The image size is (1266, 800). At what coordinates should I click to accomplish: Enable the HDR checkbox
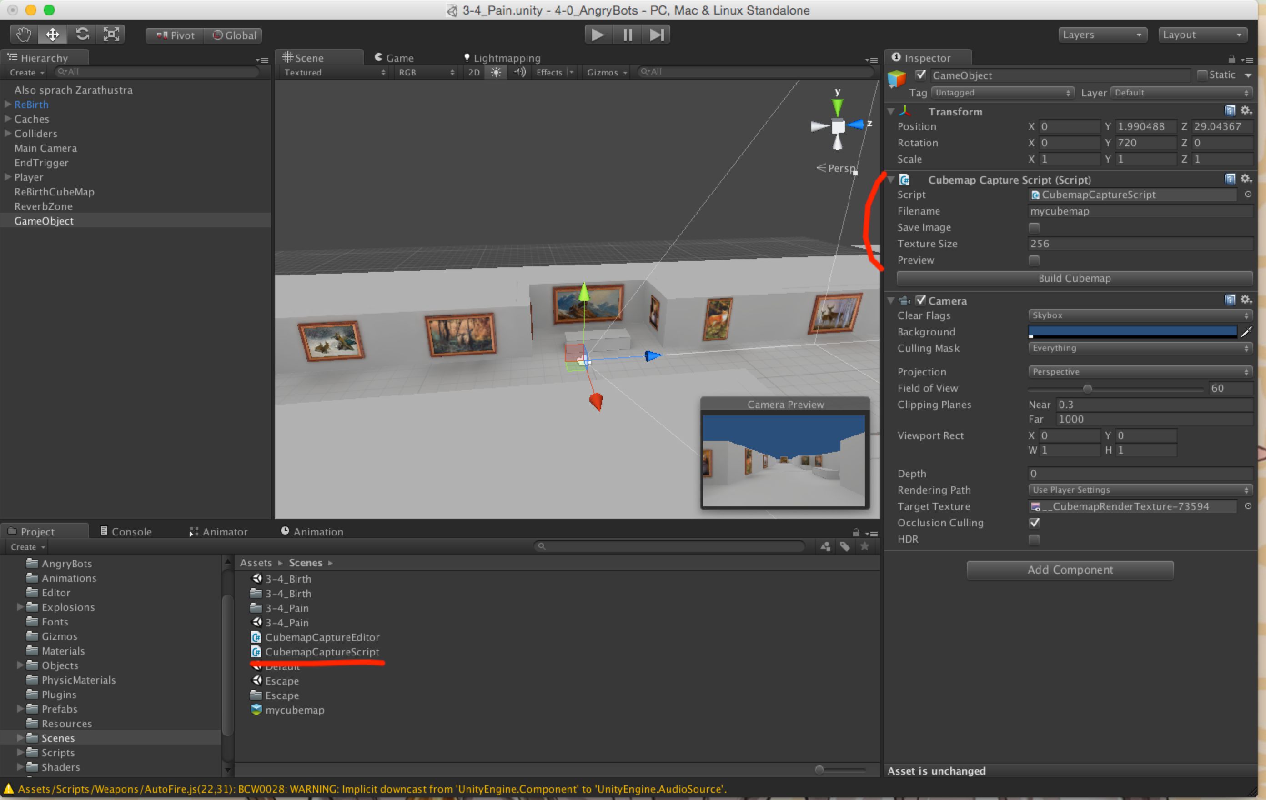[x=1034, y=539]
